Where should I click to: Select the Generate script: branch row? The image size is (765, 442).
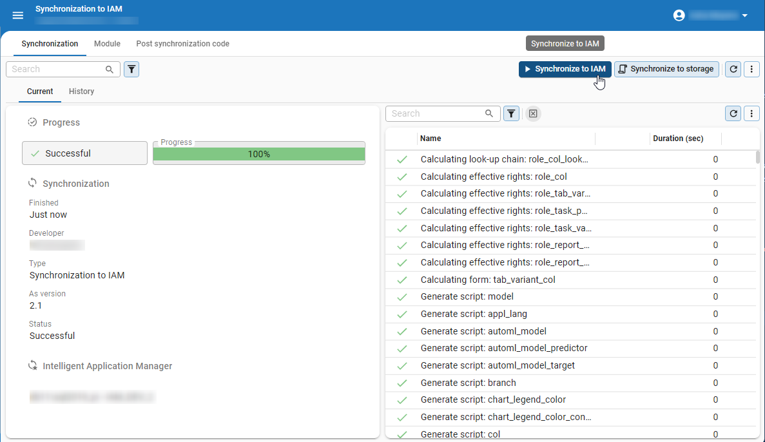click(x=468, y=383)
